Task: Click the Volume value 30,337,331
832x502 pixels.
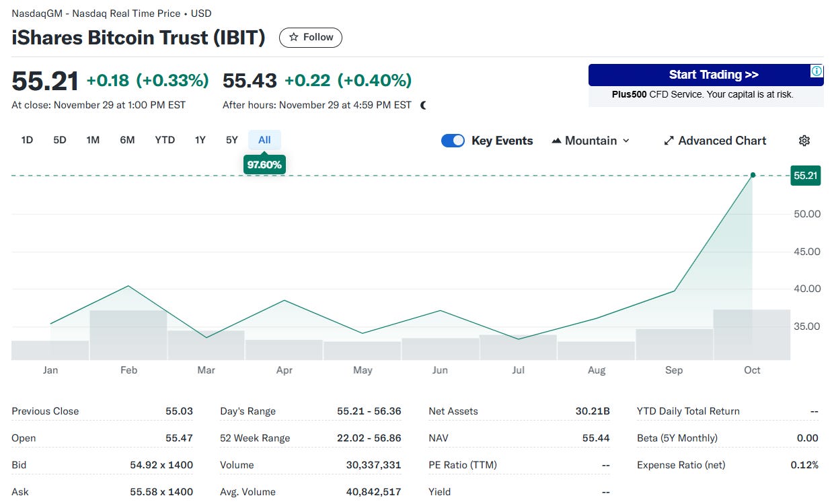Action: click(x=373, y=465)
